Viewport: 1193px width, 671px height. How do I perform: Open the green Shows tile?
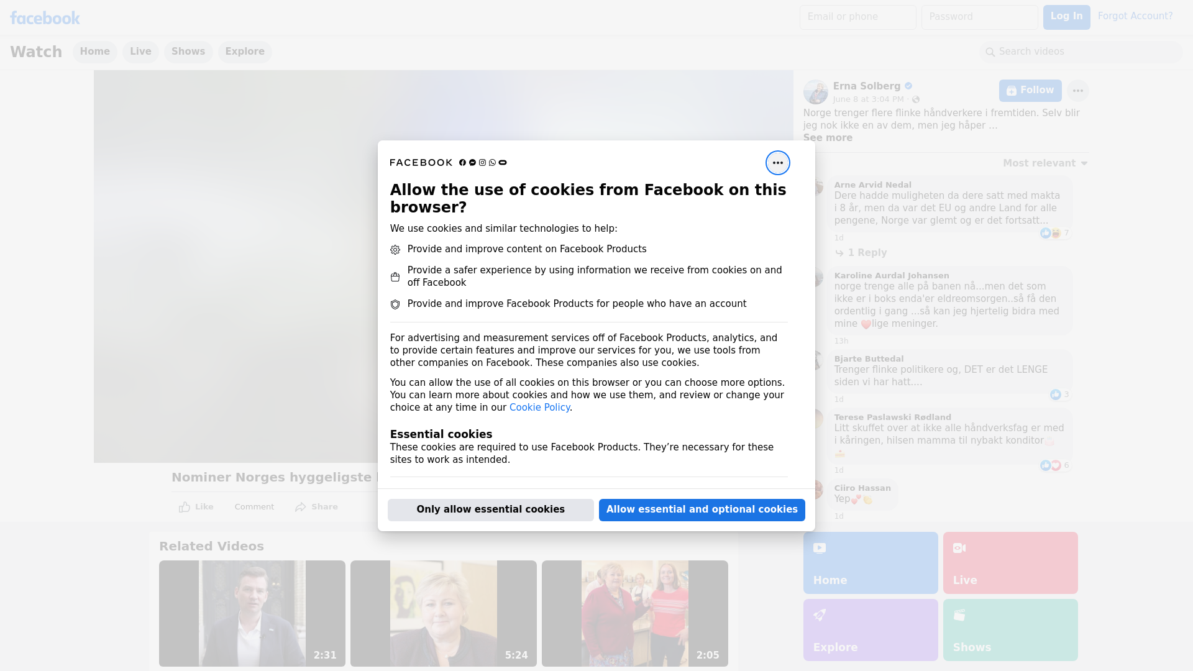point(1010,630)
